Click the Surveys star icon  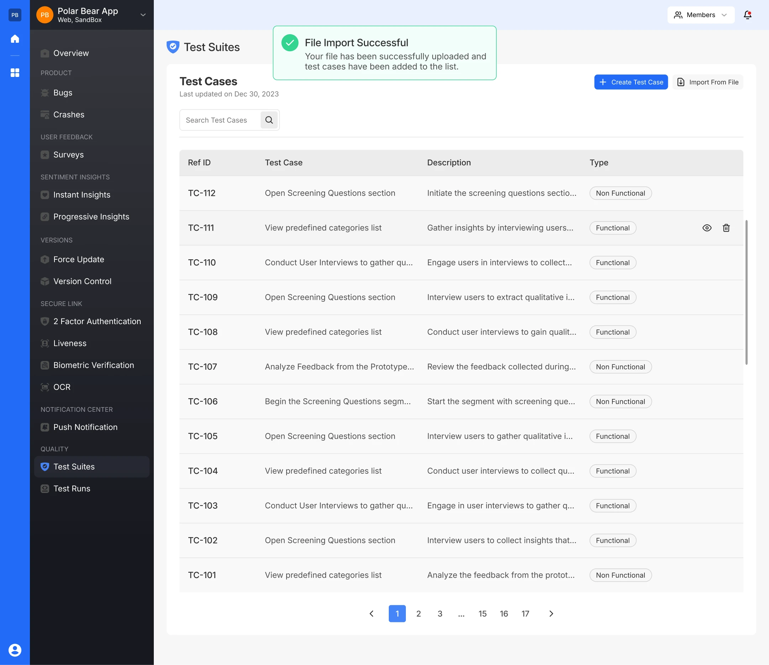45,155
